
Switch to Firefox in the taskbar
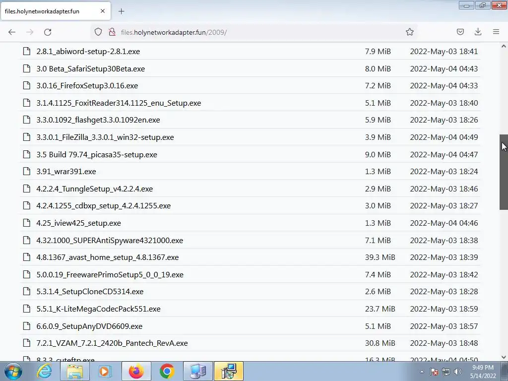136,371
